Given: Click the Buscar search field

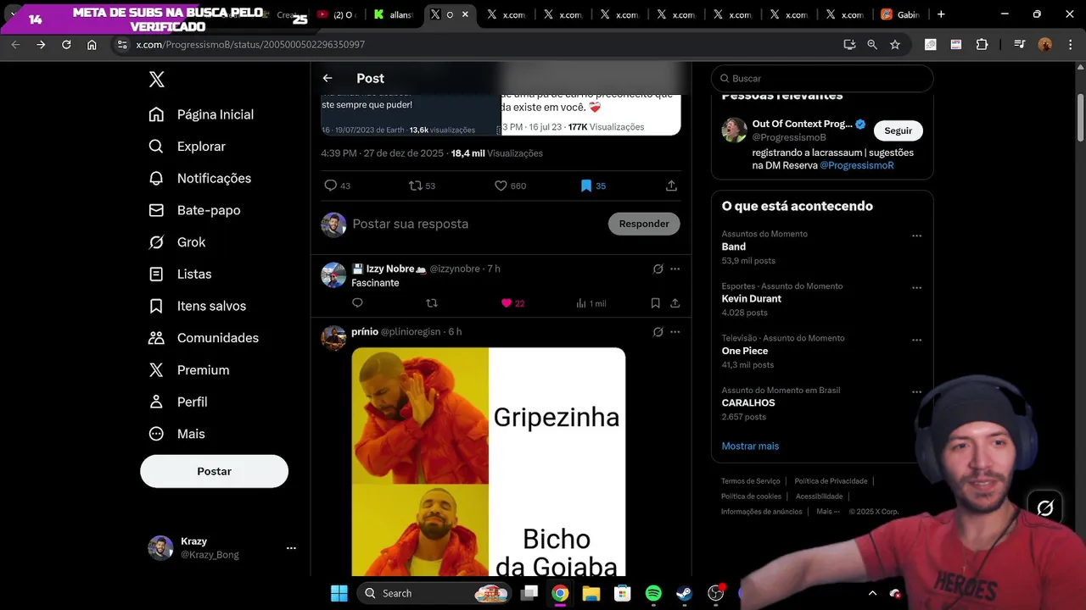Looking at the screenshot, I should pyautogui.click(x=822, y=78).
